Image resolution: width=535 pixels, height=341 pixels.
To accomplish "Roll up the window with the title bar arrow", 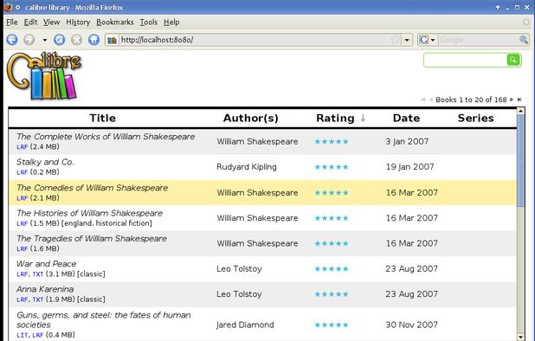I will tap(498, 7).
